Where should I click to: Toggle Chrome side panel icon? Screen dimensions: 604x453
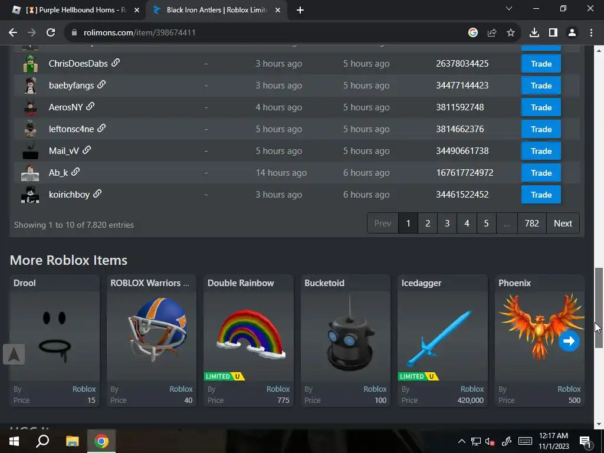coord(553,33)
